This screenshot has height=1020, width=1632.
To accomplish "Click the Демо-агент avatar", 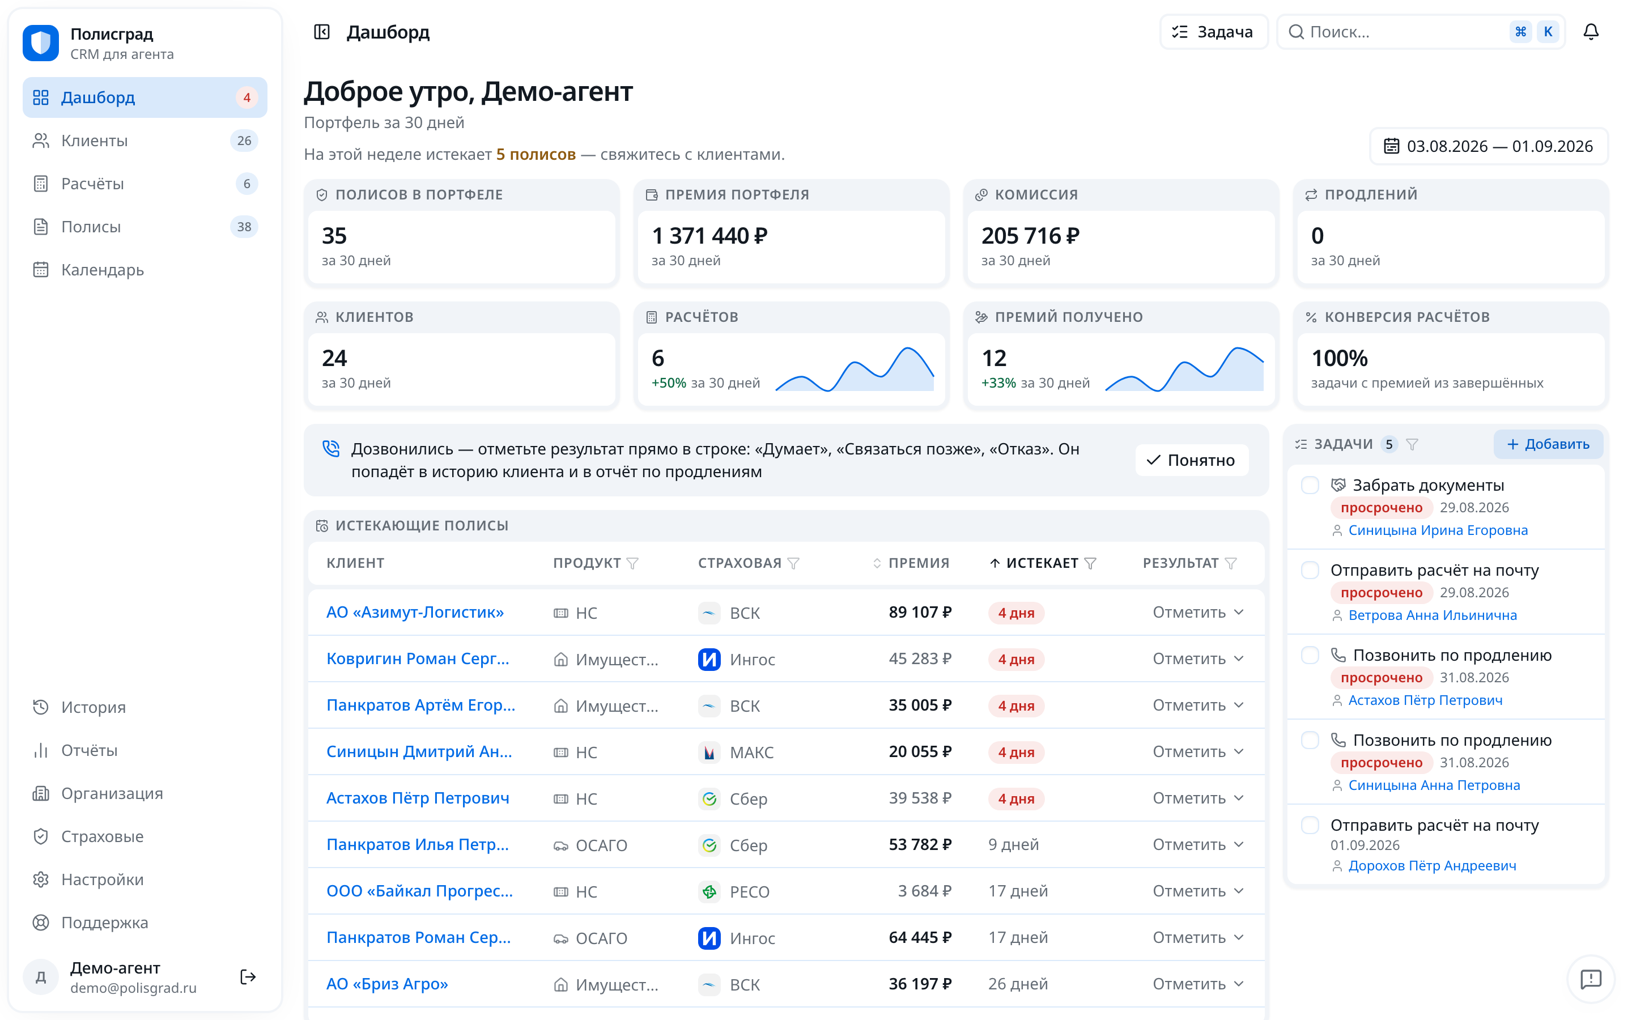I will [40, 977].
